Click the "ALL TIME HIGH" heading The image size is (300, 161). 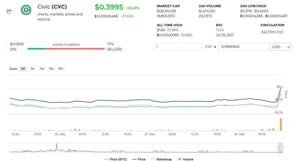[169, 25]
